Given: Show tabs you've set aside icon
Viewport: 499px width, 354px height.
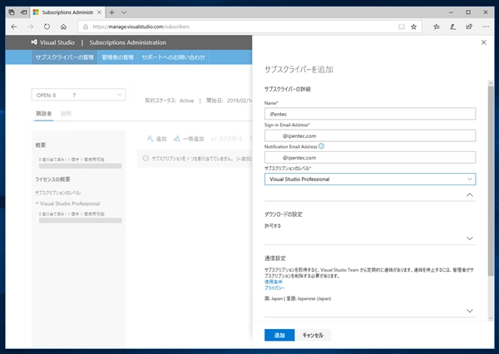Looking at the screenshot, I should [12, 12].
